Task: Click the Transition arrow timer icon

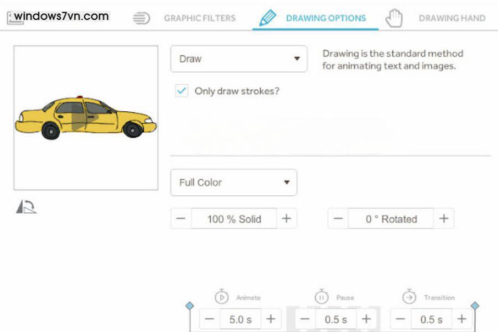Action: (x=409, y=297)
